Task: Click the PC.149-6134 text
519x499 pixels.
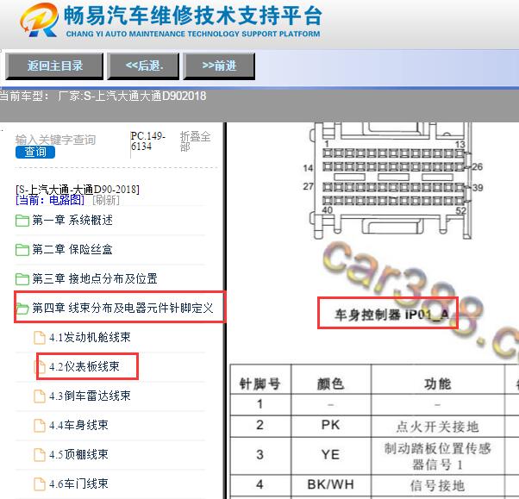Action: 147,141
